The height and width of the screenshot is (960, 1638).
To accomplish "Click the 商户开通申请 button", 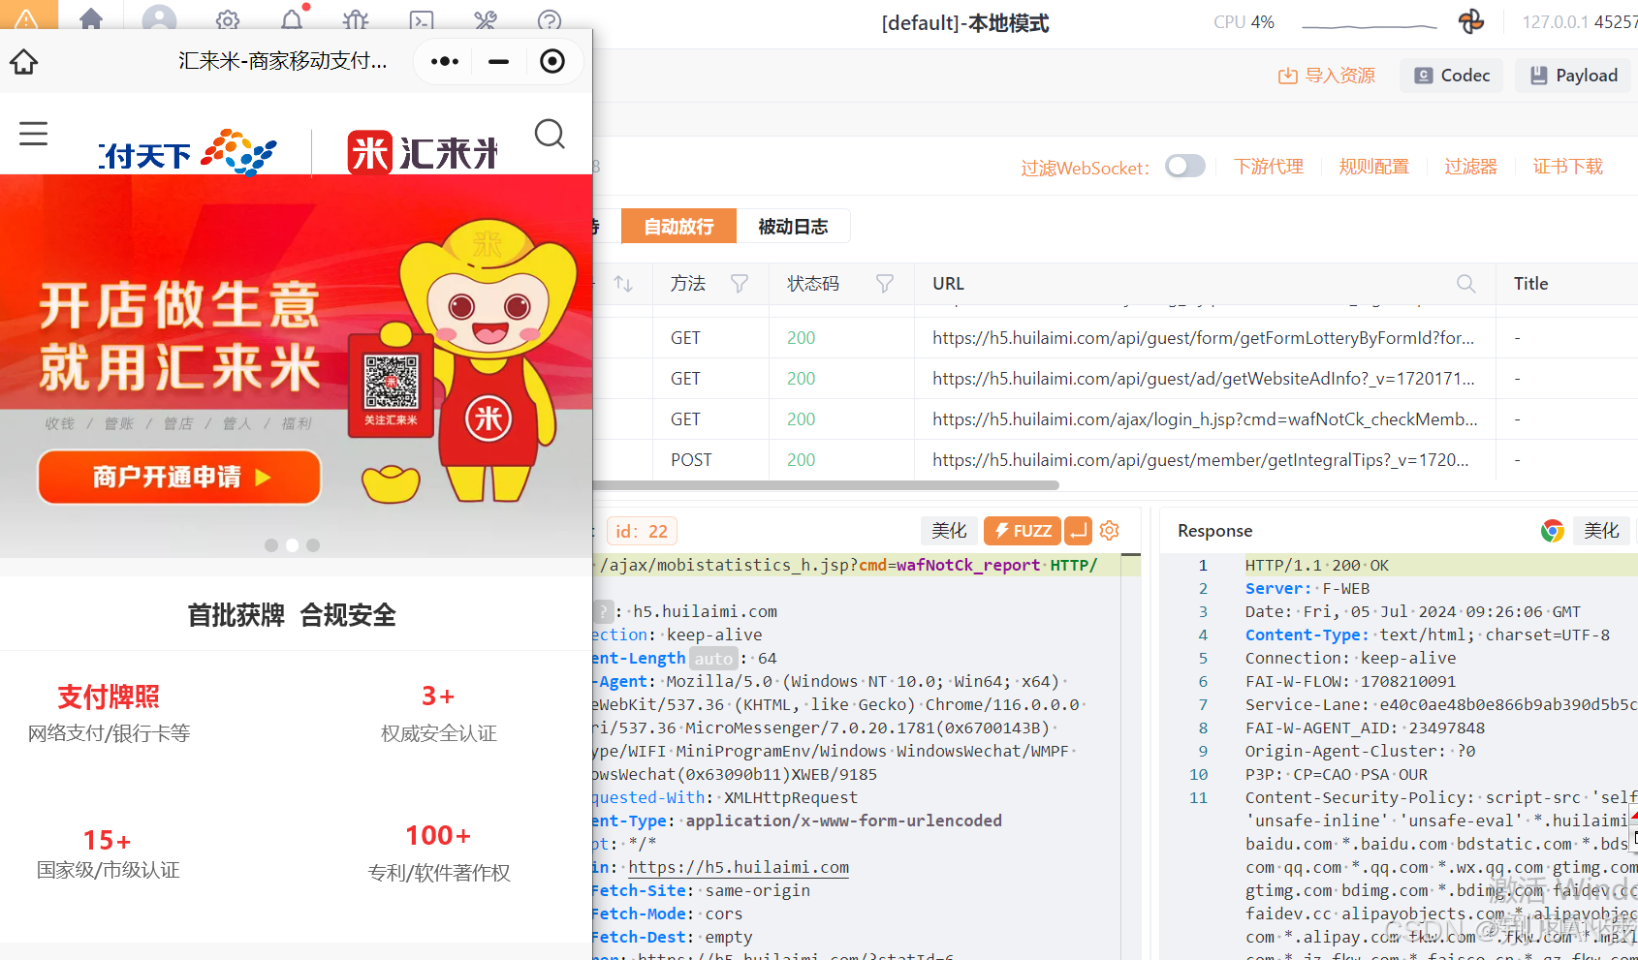I will (179, 478).
